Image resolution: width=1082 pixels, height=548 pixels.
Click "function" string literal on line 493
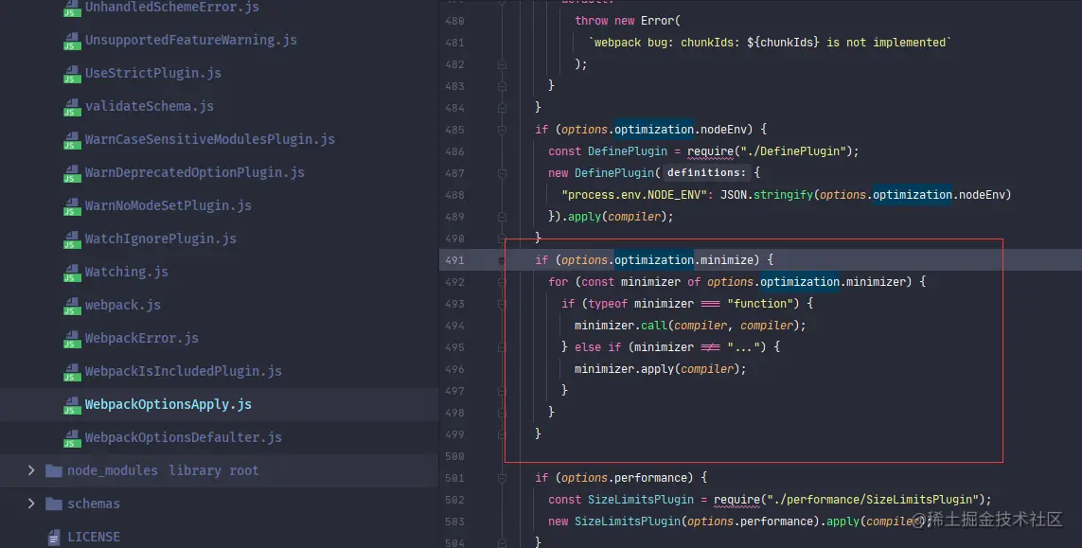760,304
